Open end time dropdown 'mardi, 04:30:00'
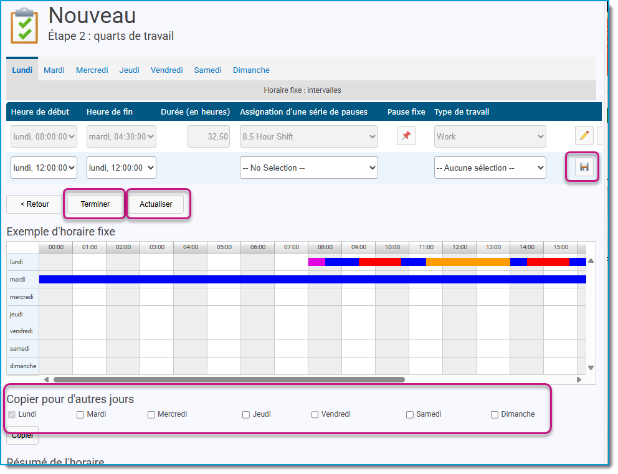The image size is (618, 474). click(121, 136)
